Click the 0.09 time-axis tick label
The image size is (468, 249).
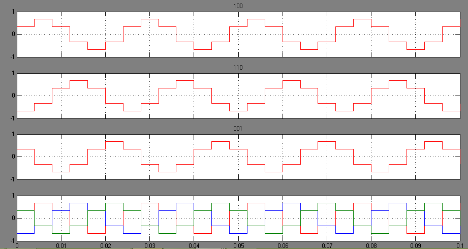click(416, 246)
